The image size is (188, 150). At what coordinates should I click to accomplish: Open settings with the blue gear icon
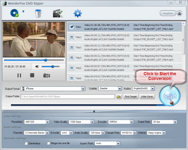coord(77,13)
